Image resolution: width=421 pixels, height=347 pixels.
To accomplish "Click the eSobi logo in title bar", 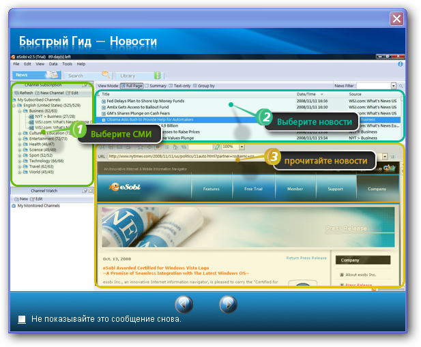I will 13,57.
